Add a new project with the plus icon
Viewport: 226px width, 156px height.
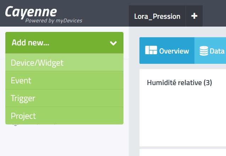pos(194,16)
